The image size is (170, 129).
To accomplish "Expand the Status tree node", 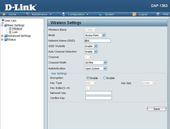I will (x=2, y=40).
